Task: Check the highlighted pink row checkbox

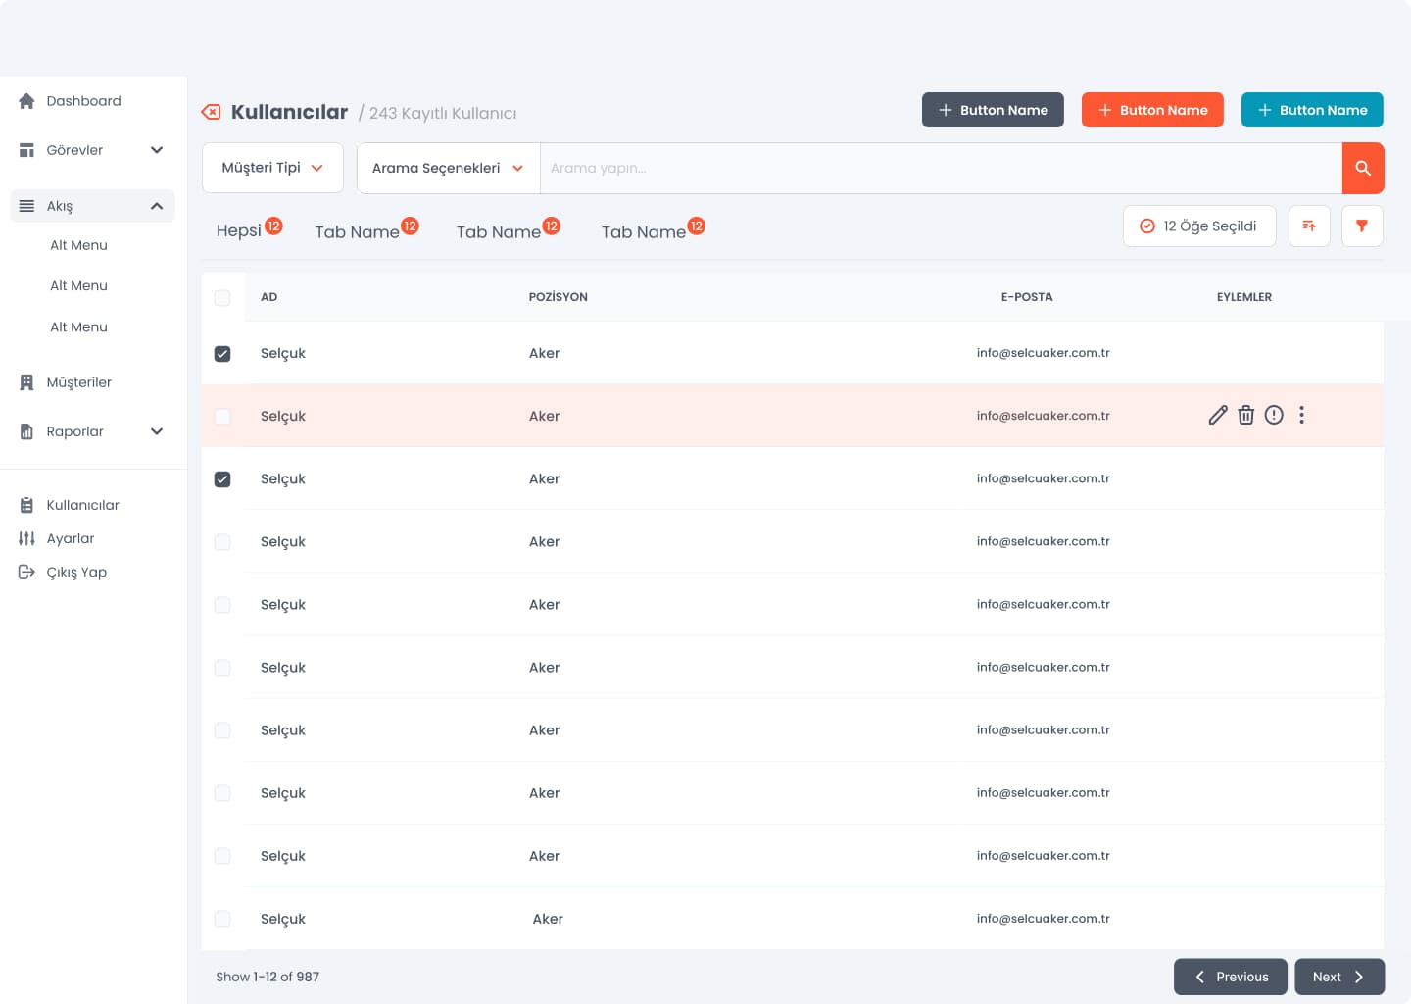Action: pos(222,417)
